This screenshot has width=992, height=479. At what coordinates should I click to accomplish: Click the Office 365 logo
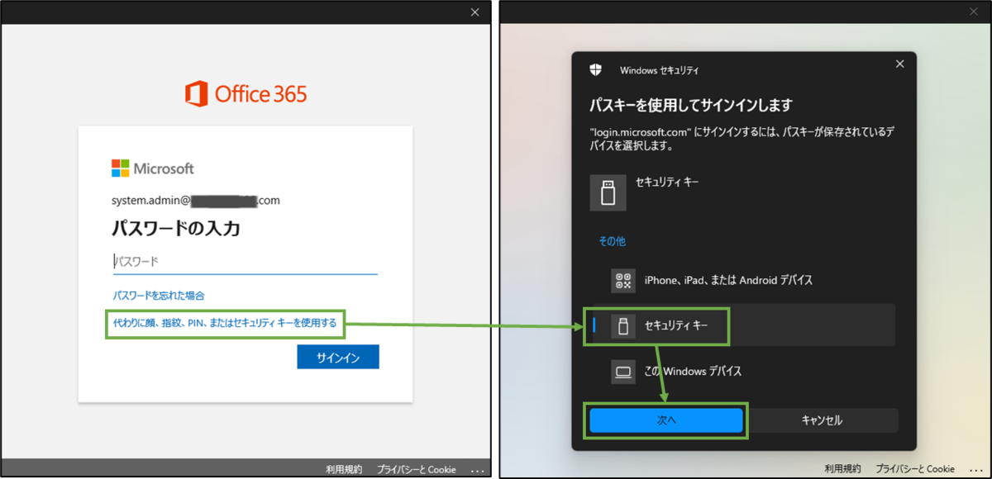click(246, 93)
